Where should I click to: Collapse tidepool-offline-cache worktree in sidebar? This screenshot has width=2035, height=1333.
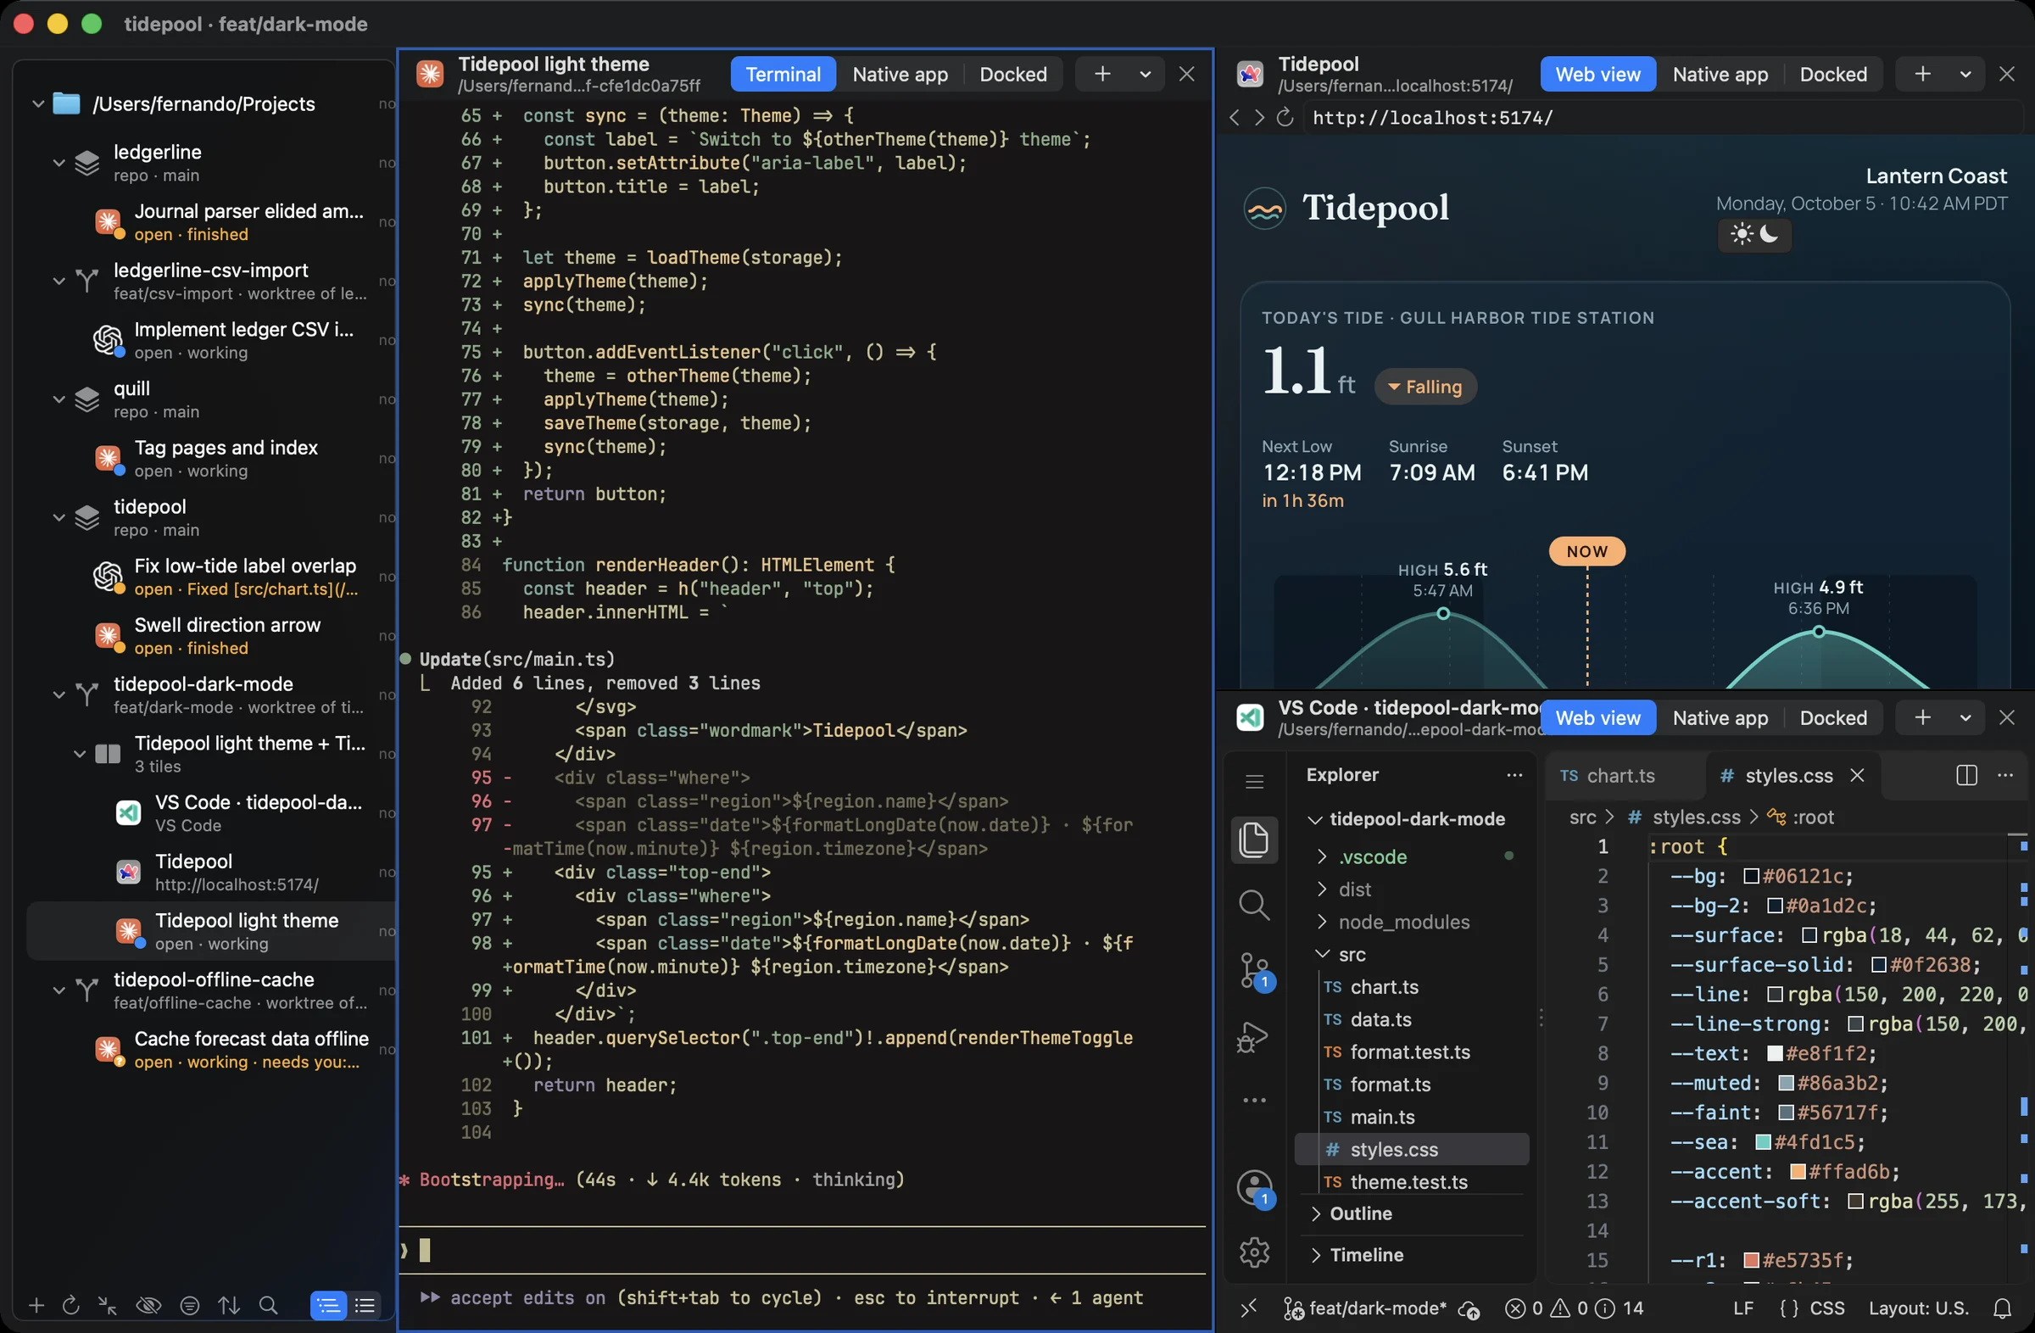click(x=59, y=990)
